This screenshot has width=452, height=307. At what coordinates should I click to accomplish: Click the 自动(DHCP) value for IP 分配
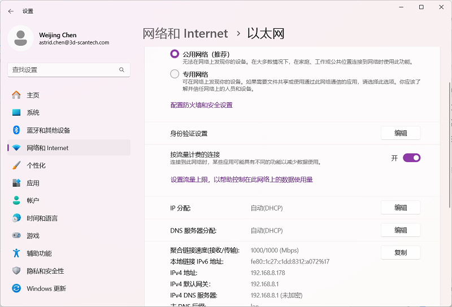coord(267,208)
